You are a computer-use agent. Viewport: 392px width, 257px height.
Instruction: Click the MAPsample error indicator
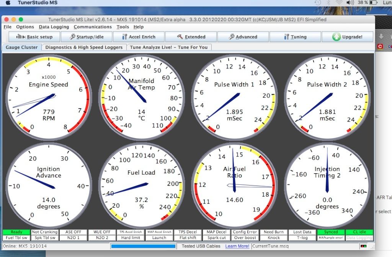(x=331, y=238)
